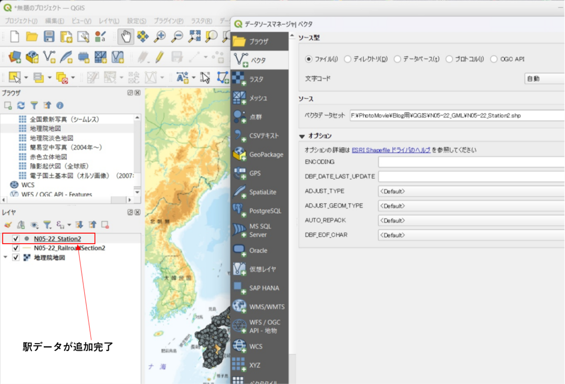
Task: Open the DBF_EOF_CHAR Default dropdown
Action: (x=471, y=235)
